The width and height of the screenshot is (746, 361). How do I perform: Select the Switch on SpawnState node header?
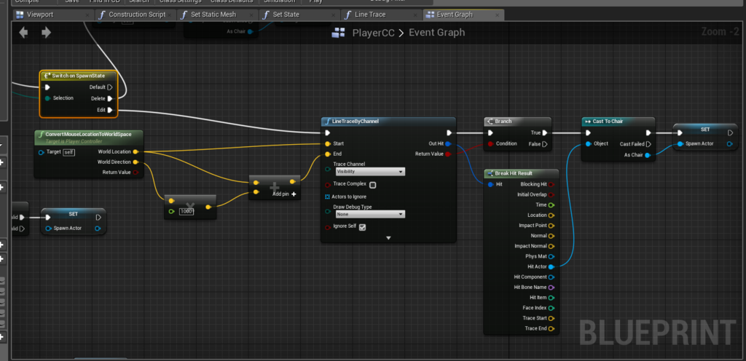pyautogui.click(x=78, y=76)
